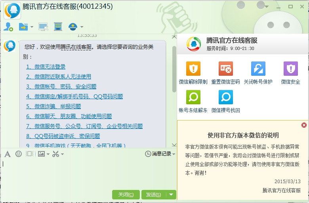Click the 腾讯官方在线客服 panel logo

coord(194,44)
